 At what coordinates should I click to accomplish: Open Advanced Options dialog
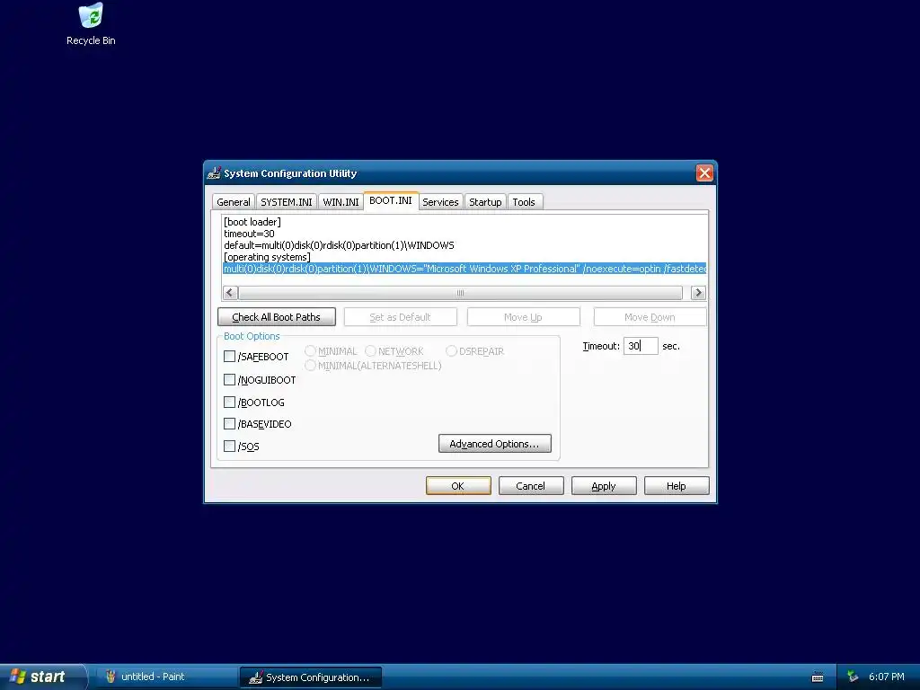pyautogui.click(x=495, y=444)
